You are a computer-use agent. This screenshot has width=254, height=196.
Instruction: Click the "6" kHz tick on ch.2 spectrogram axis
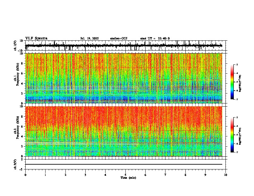point(22,127)
